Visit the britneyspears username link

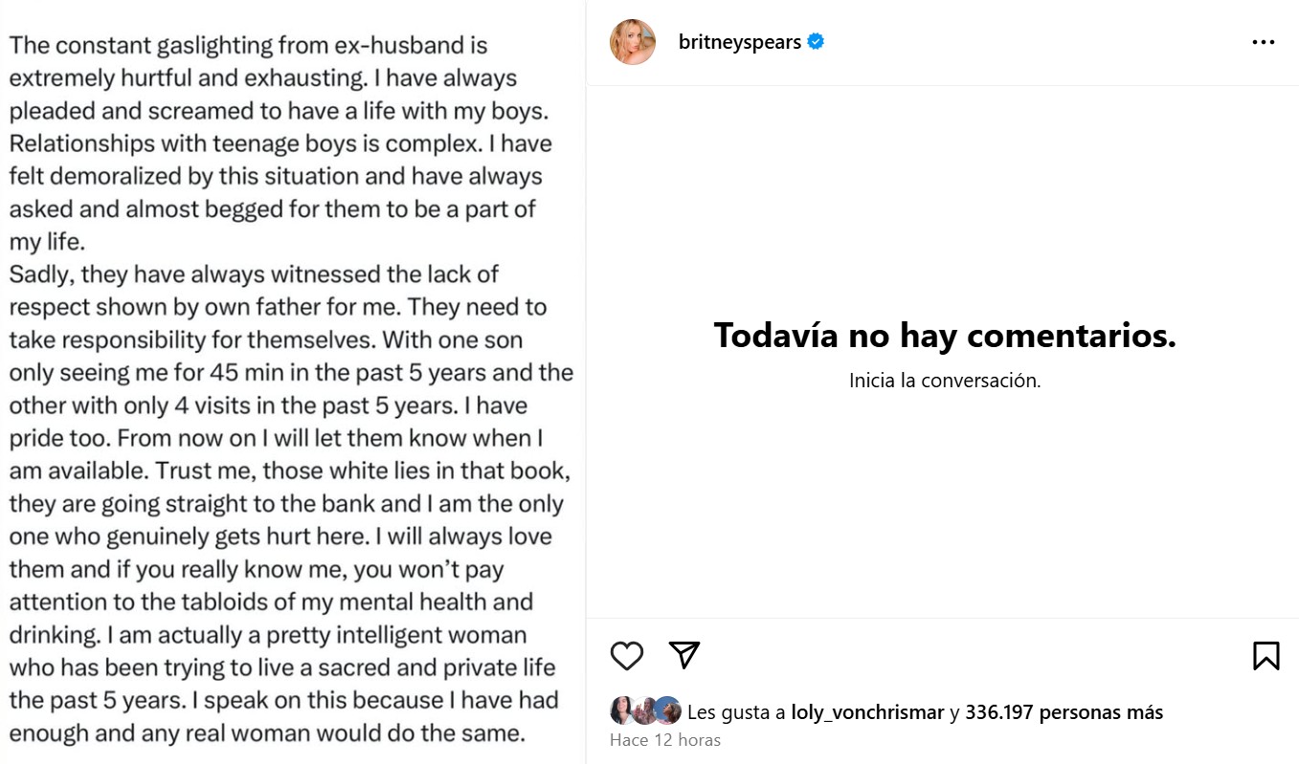(739, 42)
